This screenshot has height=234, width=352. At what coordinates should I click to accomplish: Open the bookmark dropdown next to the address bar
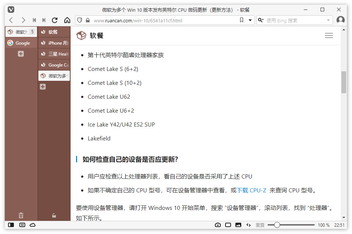(x=251, y=20)
